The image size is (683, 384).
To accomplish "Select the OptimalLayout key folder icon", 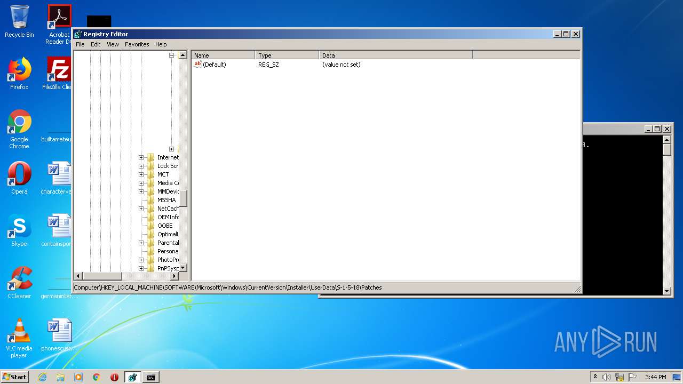I will point(151,234).
